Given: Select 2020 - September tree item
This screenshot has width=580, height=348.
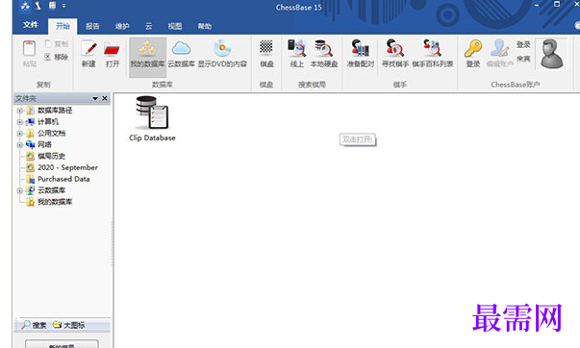Looking at the screenshot, I should tap(67, 167).
